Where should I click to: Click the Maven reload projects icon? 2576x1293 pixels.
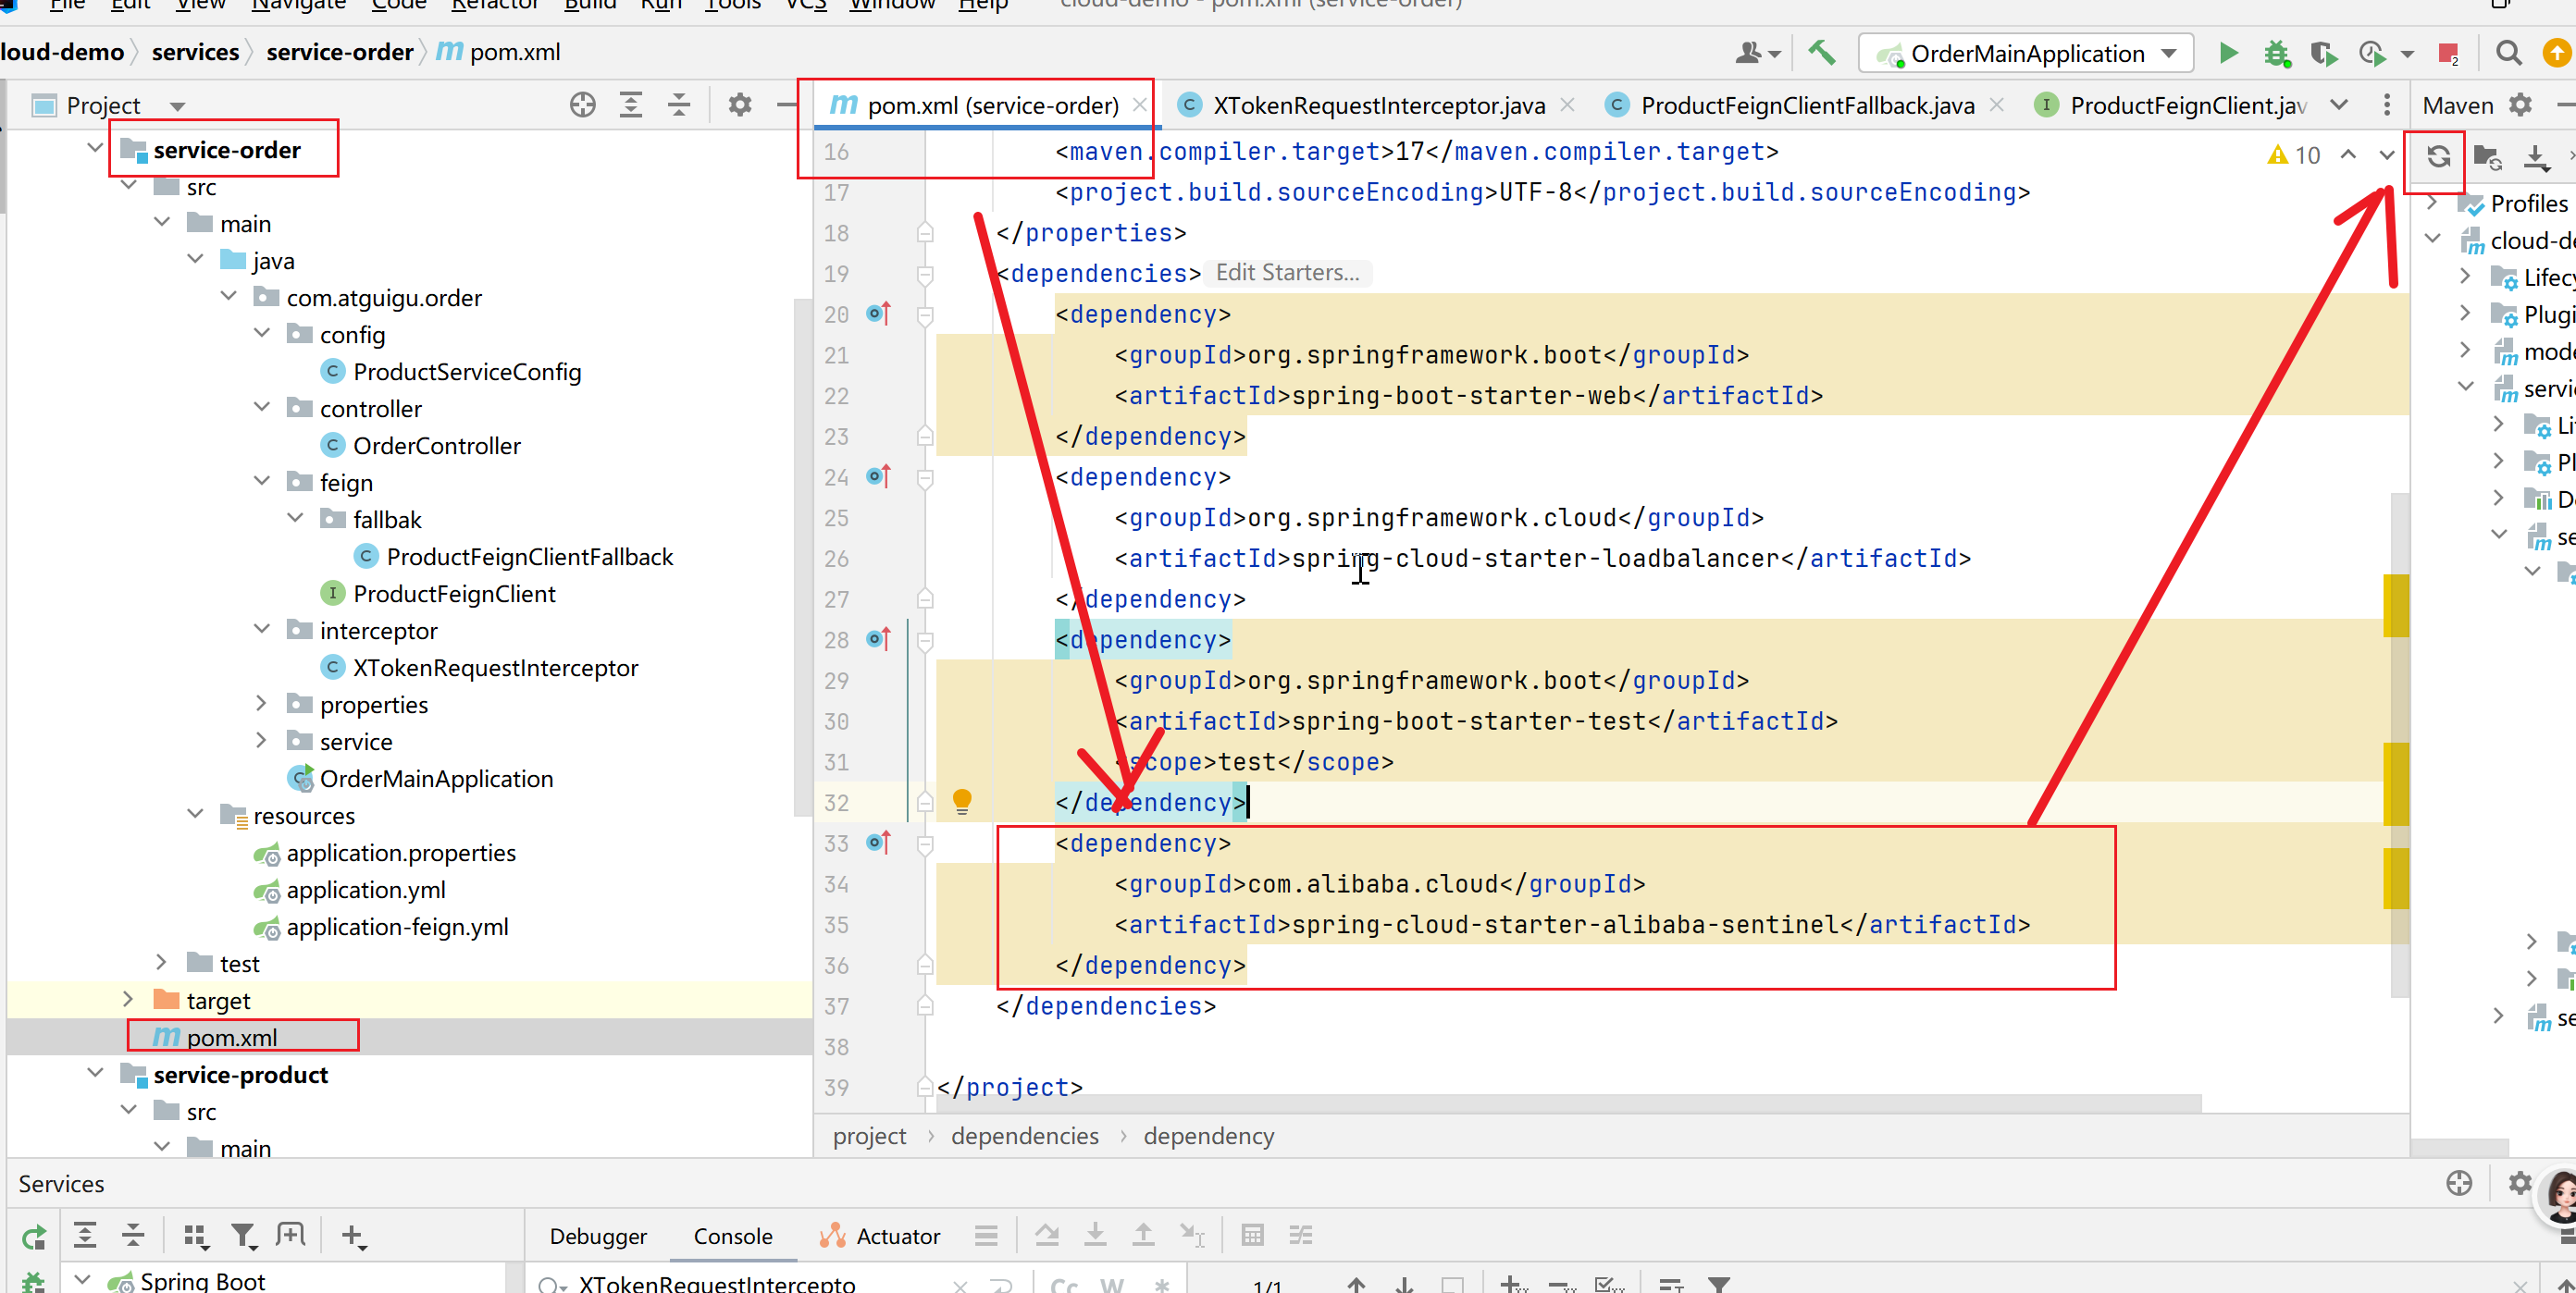click(x=2437, y=156)
